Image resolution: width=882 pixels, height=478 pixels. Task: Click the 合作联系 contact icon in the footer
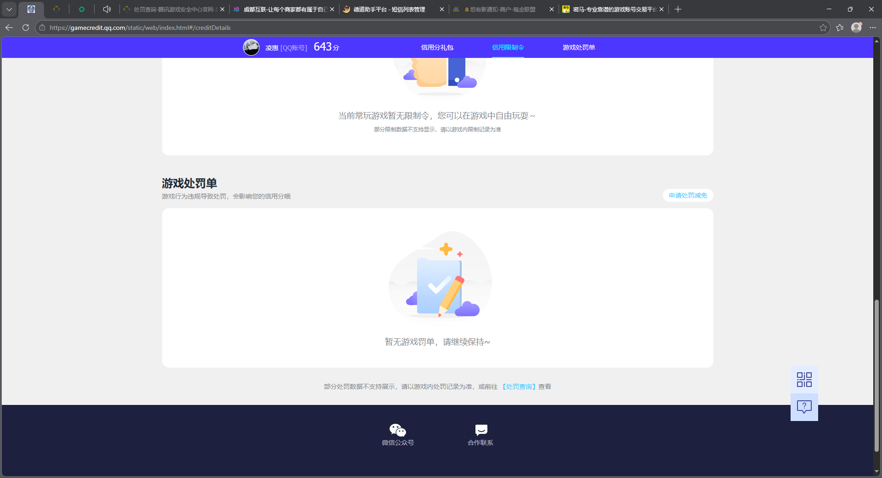click(481, 429)
